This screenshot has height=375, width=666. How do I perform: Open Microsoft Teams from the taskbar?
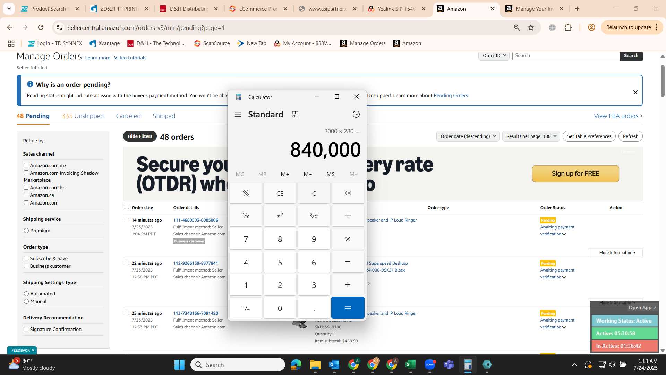tap(449, 365)
